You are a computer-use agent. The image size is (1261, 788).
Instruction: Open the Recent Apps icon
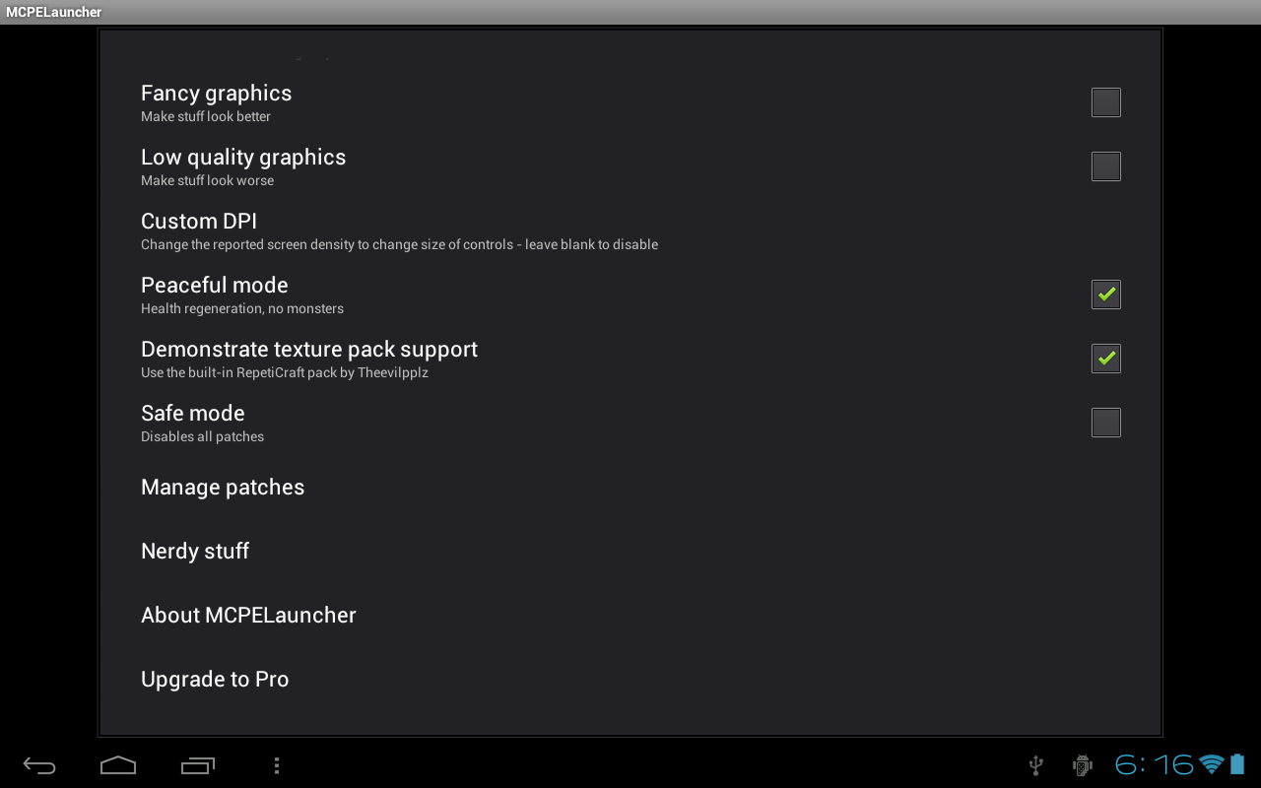point(197,764)
